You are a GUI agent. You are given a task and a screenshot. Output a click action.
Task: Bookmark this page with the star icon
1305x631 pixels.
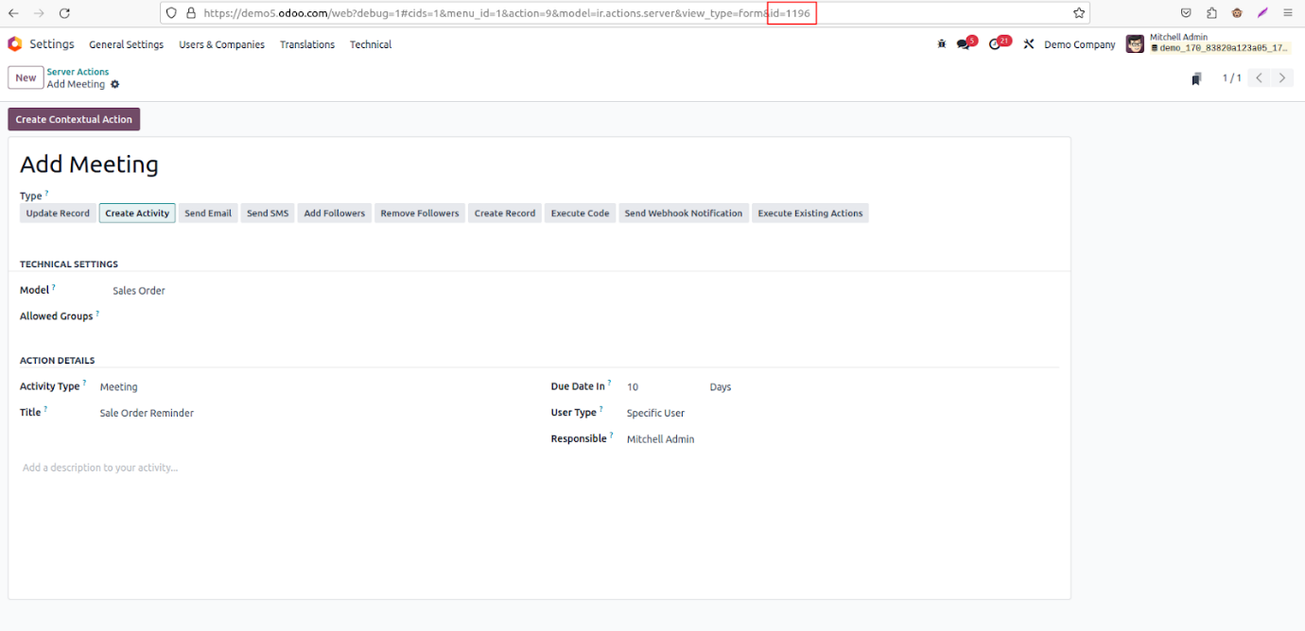pyautogui.click(x=1078, y=13)
